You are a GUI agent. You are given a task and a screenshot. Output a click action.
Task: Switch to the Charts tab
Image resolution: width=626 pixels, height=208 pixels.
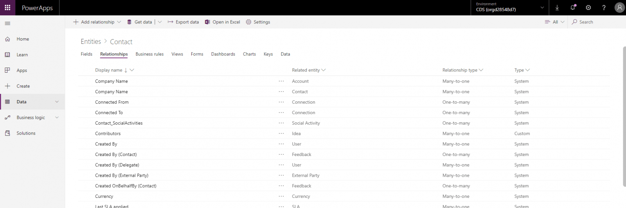(249, 54)
